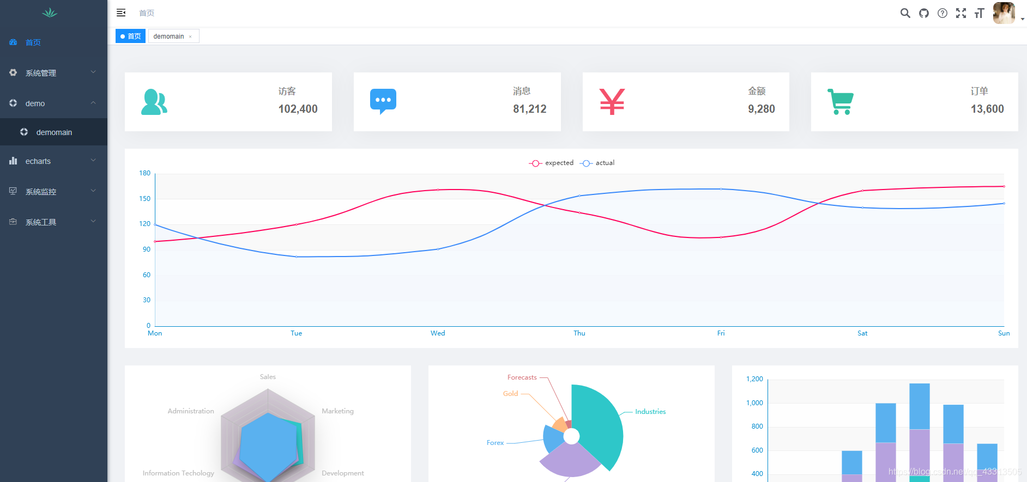Toggle the sidebar collapse hamburger icon
Viewport: 1027px width, 482px height.
(121, 13)
